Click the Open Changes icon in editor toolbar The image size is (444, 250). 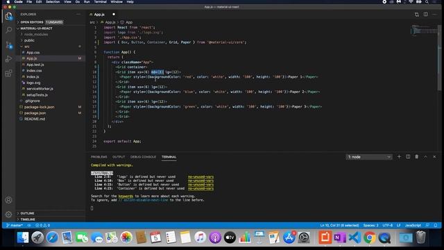[x=417, y=14]
